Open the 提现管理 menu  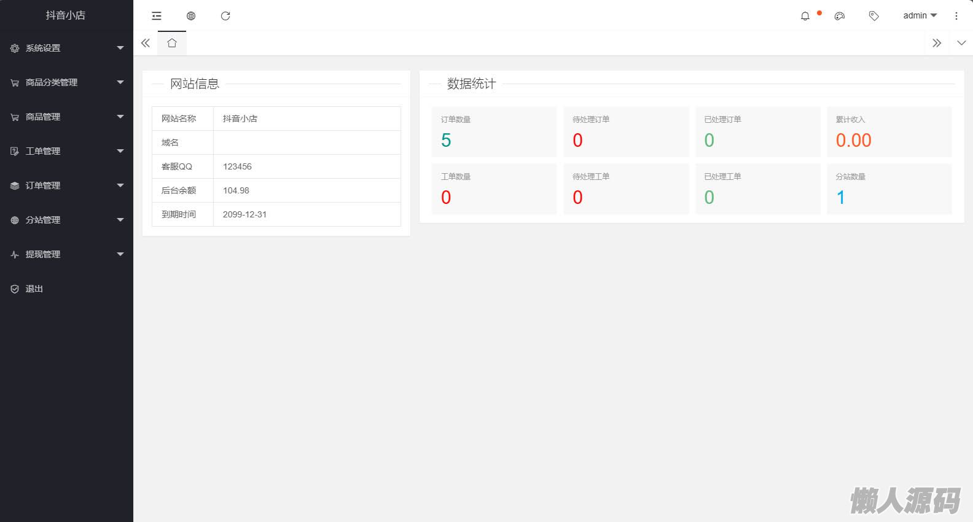click(x=66, y=254)
